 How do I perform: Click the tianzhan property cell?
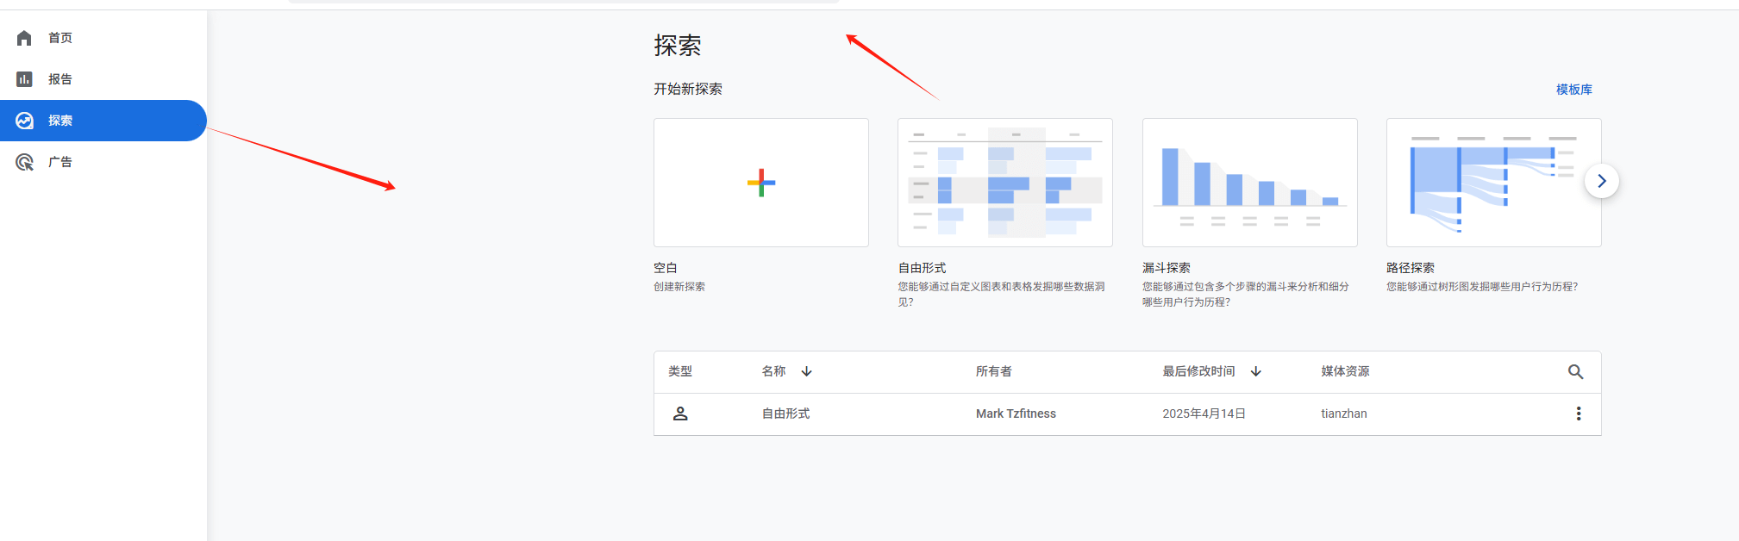(x=1344, y=414)
